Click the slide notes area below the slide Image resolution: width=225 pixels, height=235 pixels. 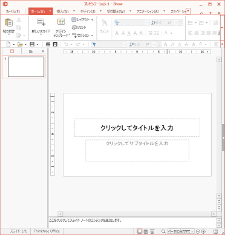pyautogui.click(x=132, y=222)
